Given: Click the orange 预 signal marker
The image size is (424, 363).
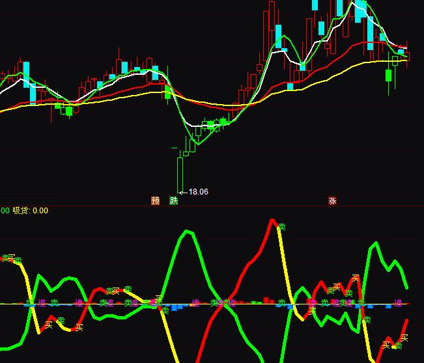Looking at the screenshot, I should (156, 201).
